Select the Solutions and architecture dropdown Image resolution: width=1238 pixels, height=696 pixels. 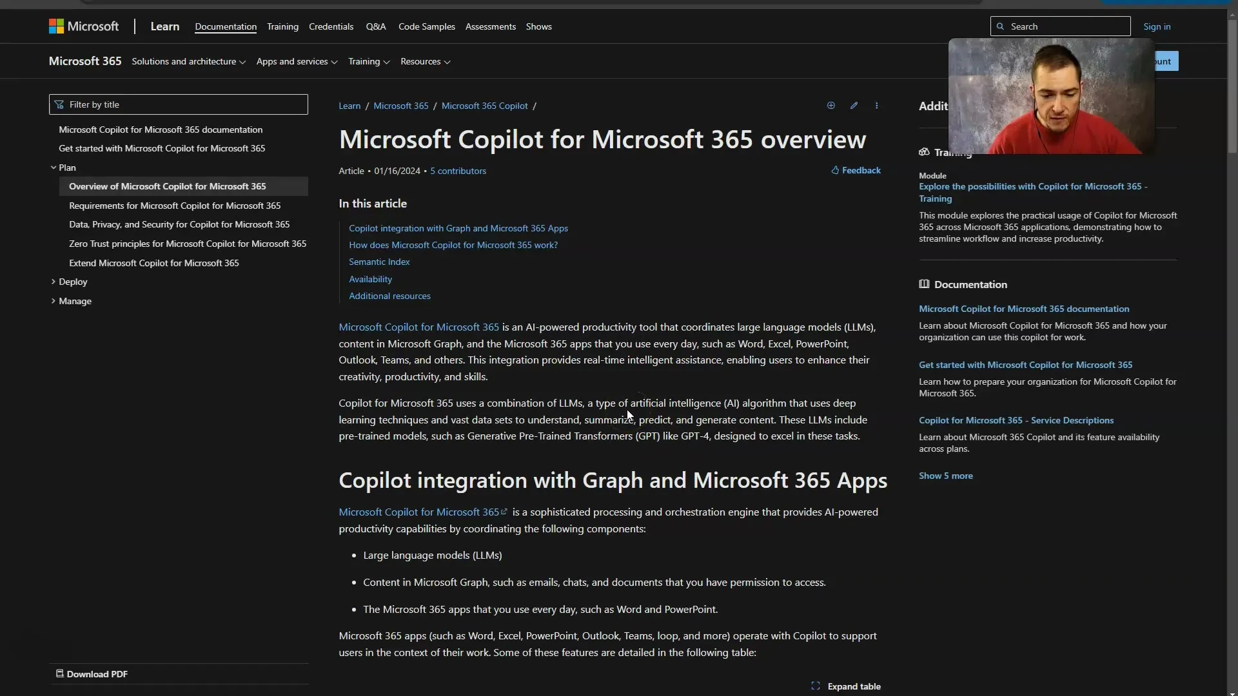coord(189,61)
